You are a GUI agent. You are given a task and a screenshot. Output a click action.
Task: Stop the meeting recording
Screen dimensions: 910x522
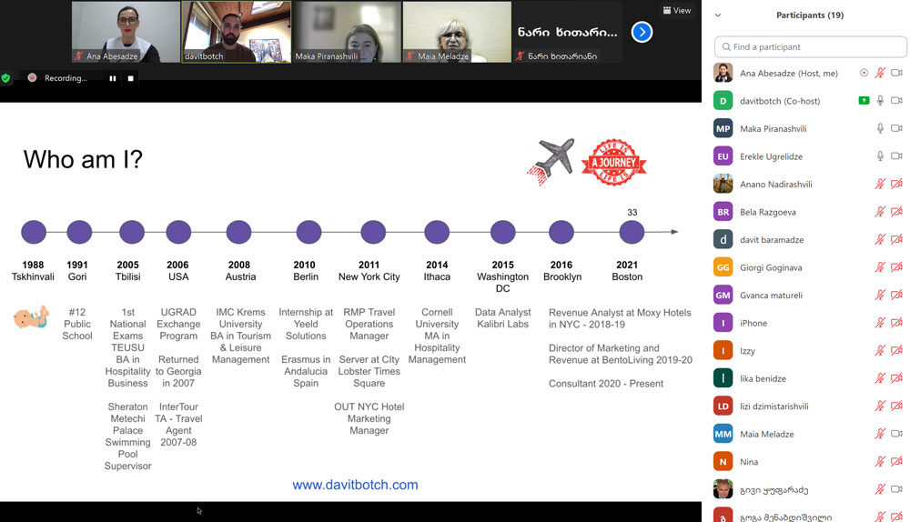pyautogui.click(x=130, y=78)
